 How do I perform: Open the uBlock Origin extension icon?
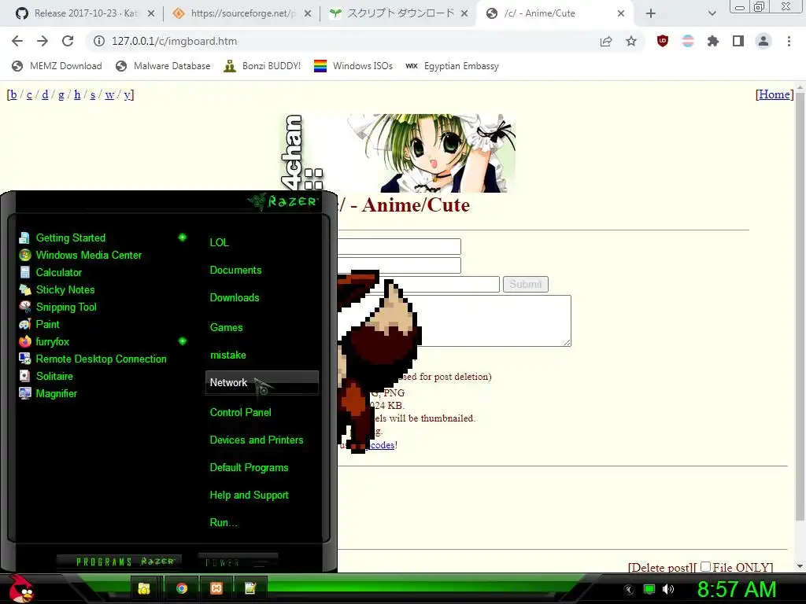[663, 41]
